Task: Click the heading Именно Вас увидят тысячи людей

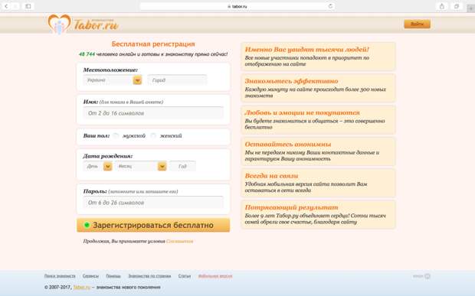Action: (x=307, y=49)
